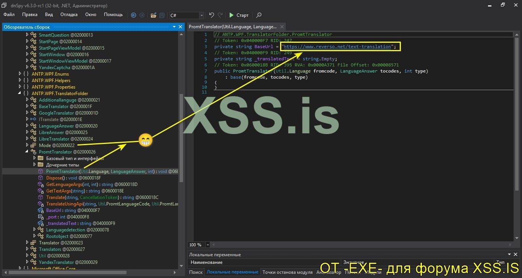Expand the ANTP.WPF.Helpers namespace
Image resolution: width=522 pixels, height=278 pixels.
click(20, 81)
